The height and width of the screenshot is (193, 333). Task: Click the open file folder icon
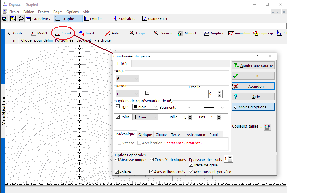tap(13, 19)
